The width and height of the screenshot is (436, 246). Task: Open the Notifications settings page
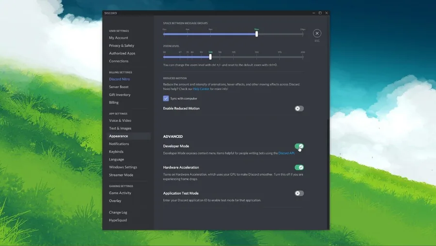click(x=119, y=144)
